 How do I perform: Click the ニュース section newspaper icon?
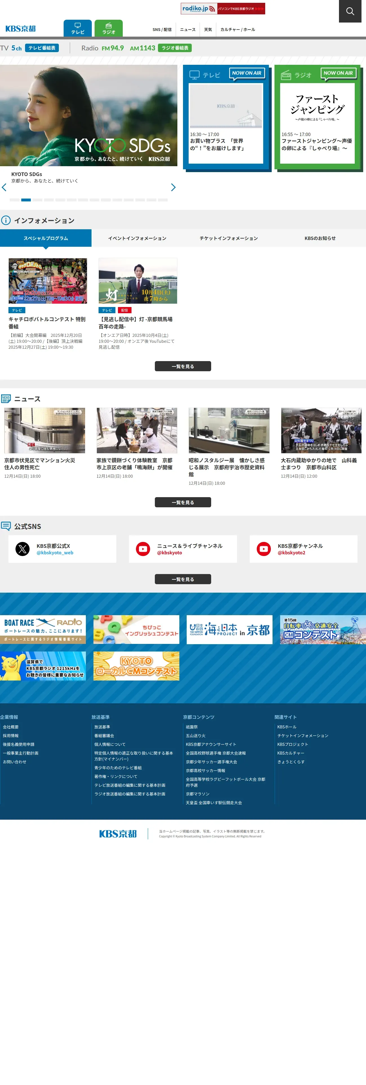[x=6, y=399]
